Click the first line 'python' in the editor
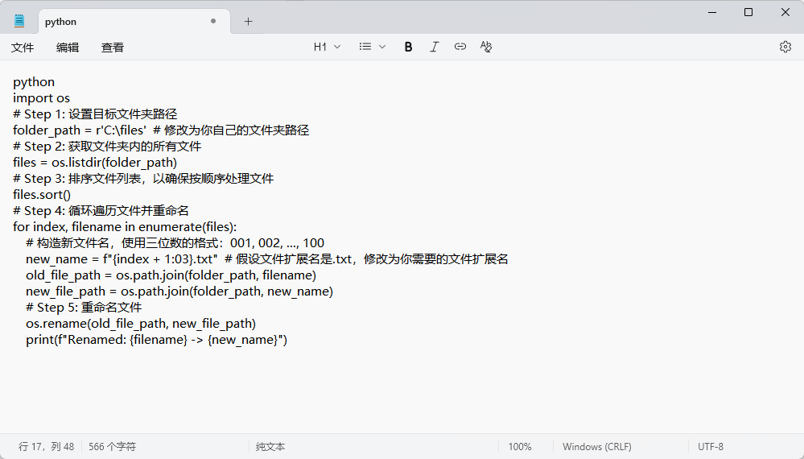804x459 pixels. click(34, 82)
